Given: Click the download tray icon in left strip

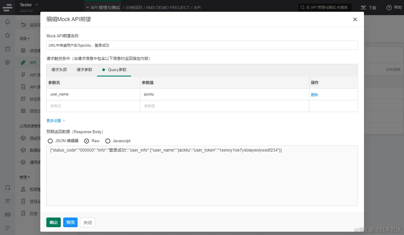Looking at the screenshot, I should pyautogui.click(x=8, y=201).
